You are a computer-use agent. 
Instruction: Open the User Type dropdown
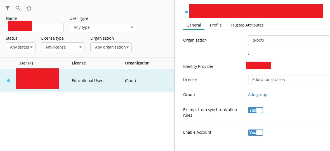103,27
